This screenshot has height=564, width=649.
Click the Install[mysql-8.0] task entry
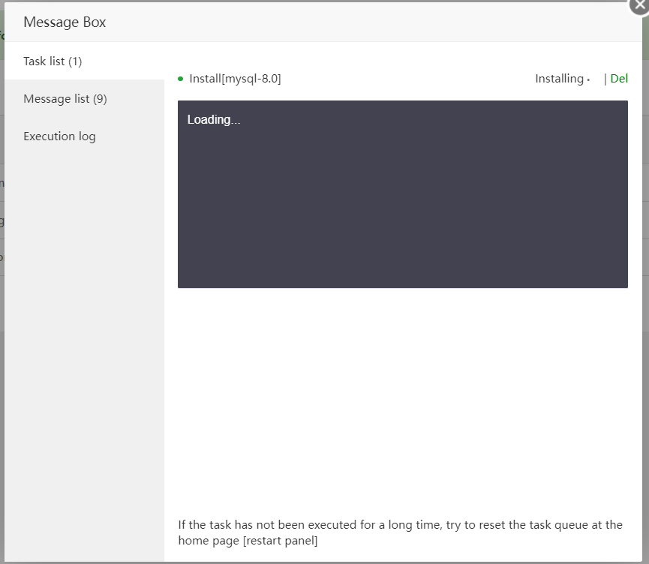pos(235,79)
